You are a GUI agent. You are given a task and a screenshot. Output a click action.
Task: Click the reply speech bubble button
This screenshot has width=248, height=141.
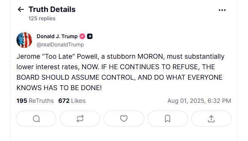[36, 119]
